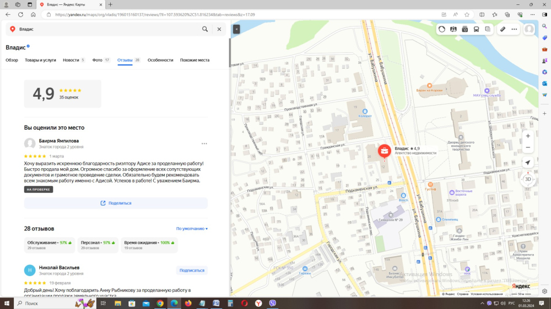Viewport: 551px width, 309px height.
Task: Open Edge collections
Action: coord(507,15)
